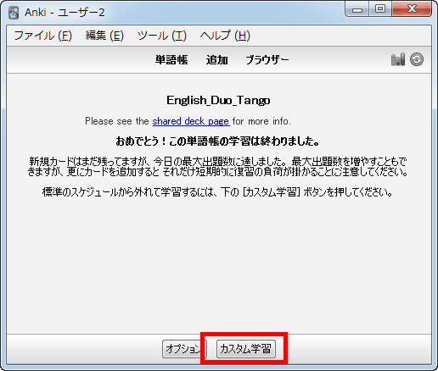Follow the shared deck page link
This screenshot has width=438, height=371.
(191, 121)
